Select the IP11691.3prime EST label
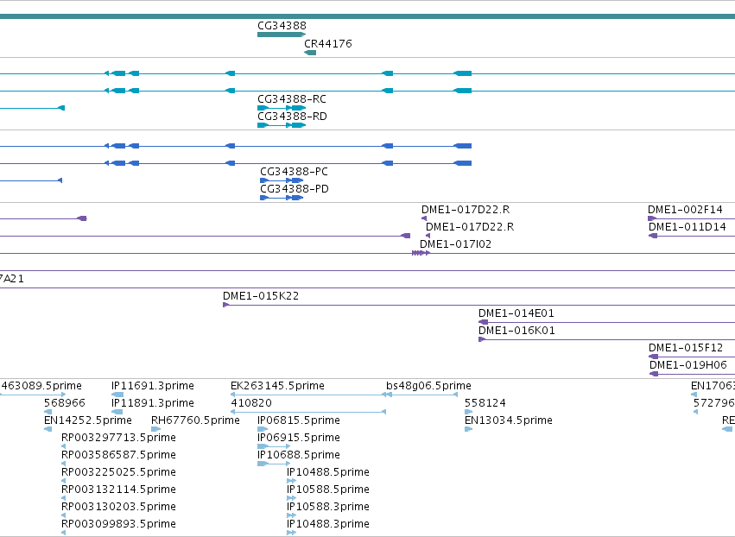735x537 pixels. pyautogui.click(x=152, y=386)
